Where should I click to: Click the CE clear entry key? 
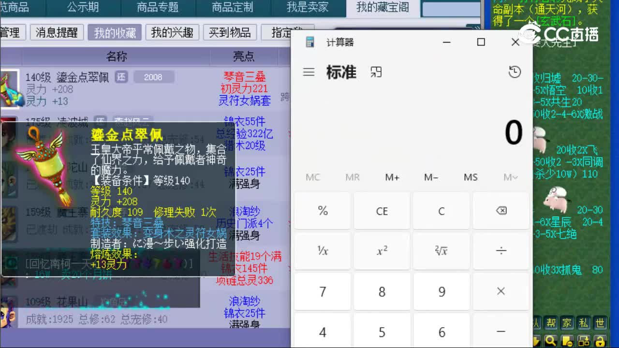click(382, 211)
